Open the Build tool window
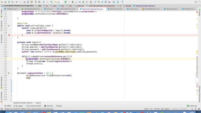The image size is (201, 113). click(59, 106)
